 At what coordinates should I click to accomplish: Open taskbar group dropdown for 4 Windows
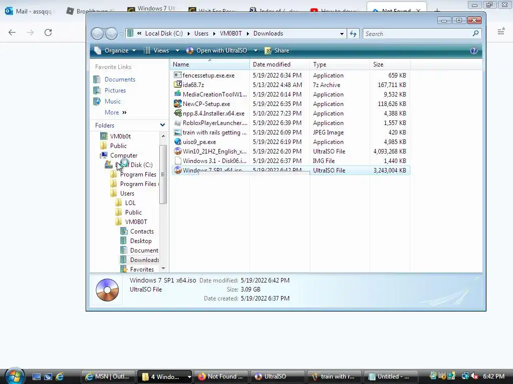tap(189, 376)
